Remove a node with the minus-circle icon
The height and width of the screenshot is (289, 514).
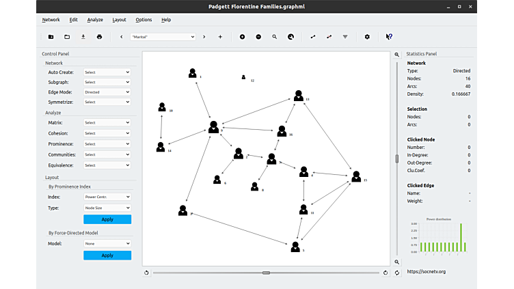pyautogui.click(x=258, y=37)
